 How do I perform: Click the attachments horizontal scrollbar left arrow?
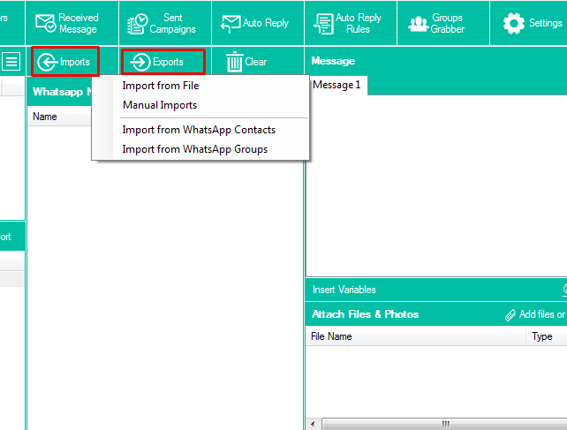click(312, 424)
